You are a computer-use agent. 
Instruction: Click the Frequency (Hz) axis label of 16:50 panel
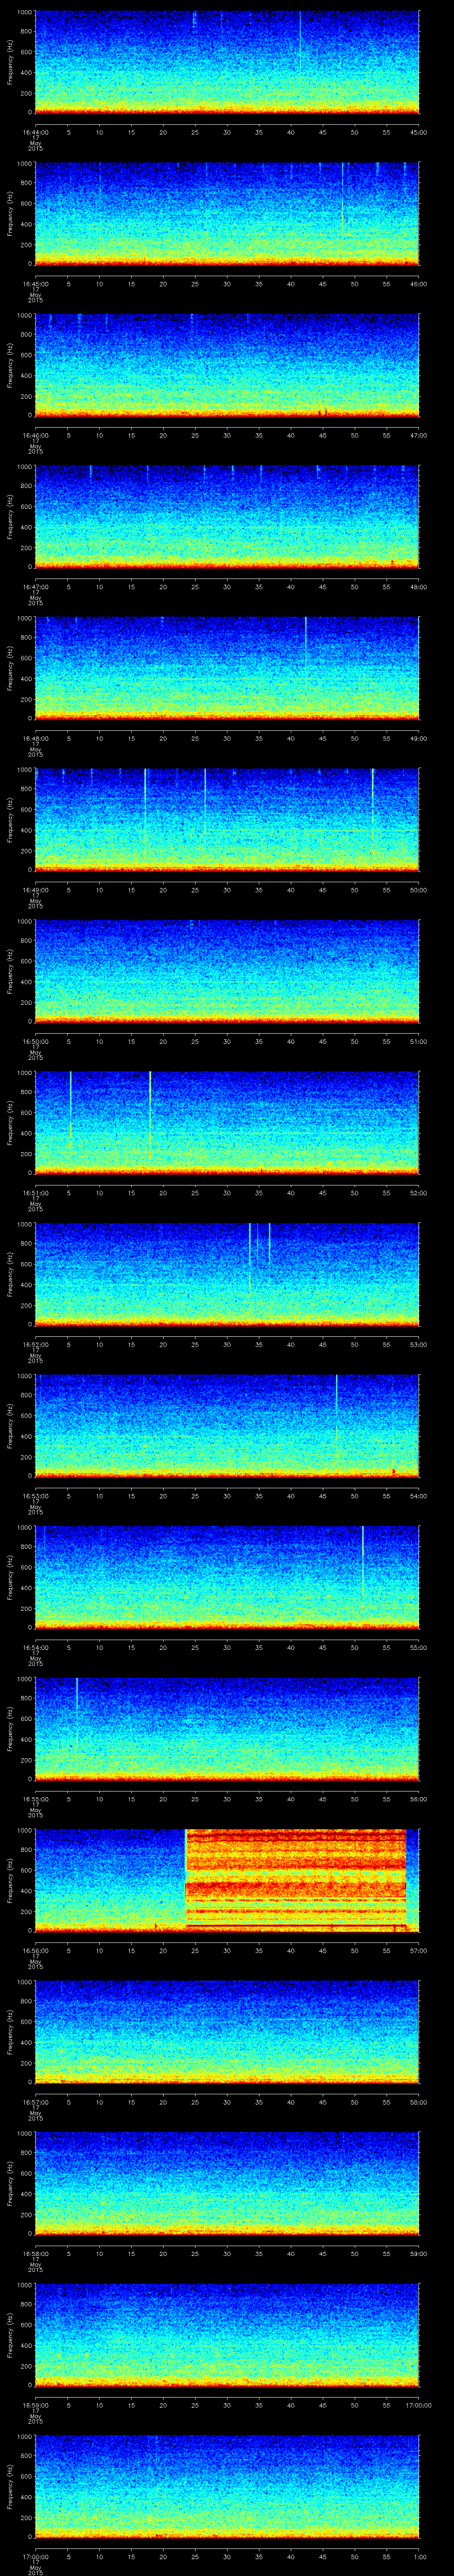(x=11, y=970)
